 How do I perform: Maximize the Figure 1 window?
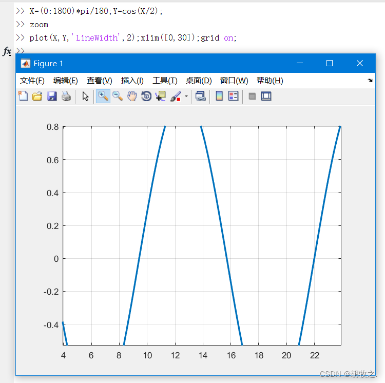click(x=330, y=63)
